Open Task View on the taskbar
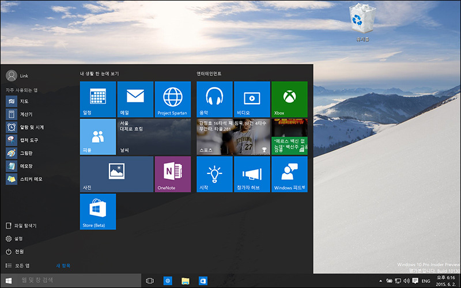 click(x=150, y=281)
